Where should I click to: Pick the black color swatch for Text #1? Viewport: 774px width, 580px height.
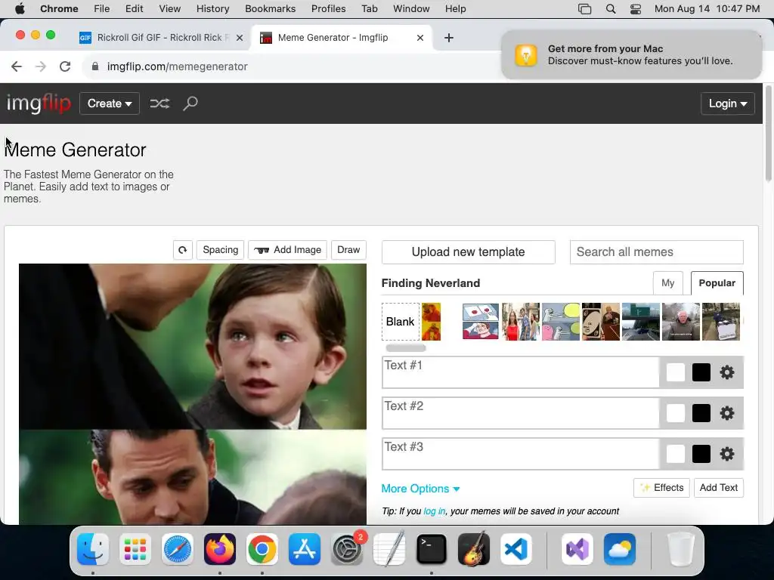701,372
